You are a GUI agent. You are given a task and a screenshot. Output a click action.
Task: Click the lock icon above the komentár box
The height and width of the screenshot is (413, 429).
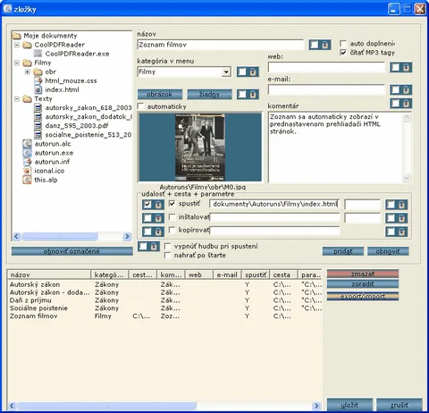pyautogui.click(x=406, y=104)
